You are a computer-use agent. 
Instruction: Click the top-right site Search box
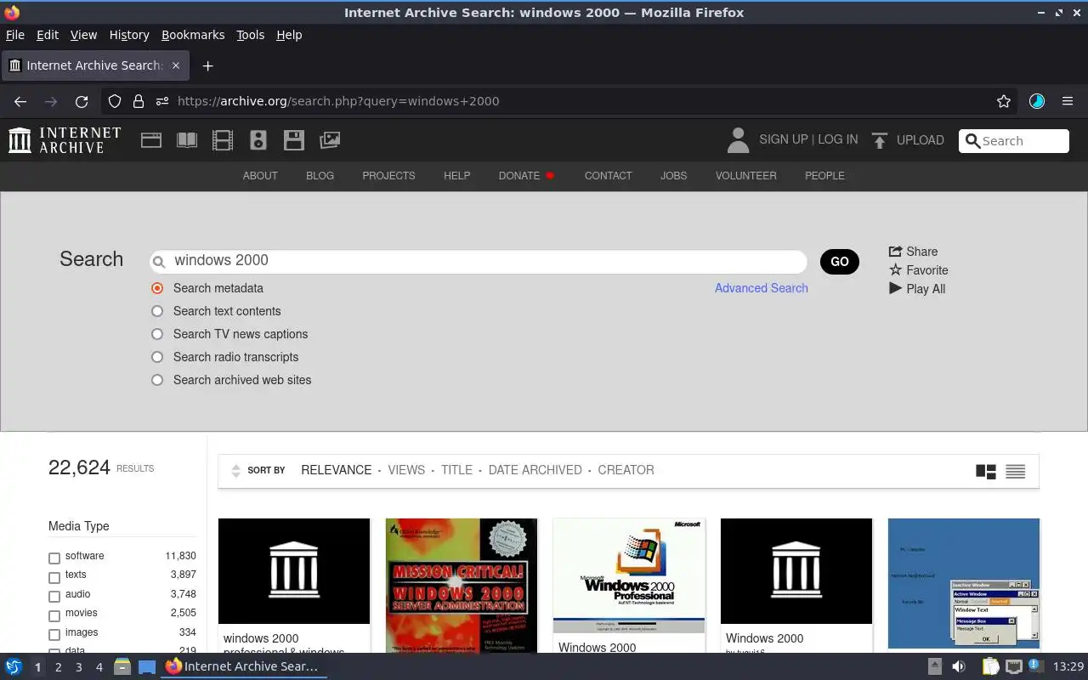(x=1014, y=141)
